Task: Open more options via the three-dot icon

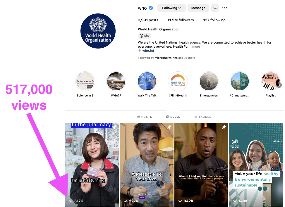Action: click(224, 8)
